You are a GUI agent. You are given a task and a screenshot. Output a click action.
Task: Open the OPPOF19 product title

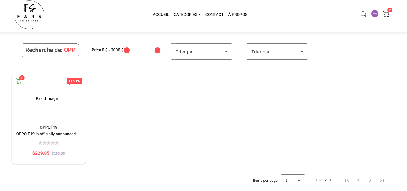48,127
